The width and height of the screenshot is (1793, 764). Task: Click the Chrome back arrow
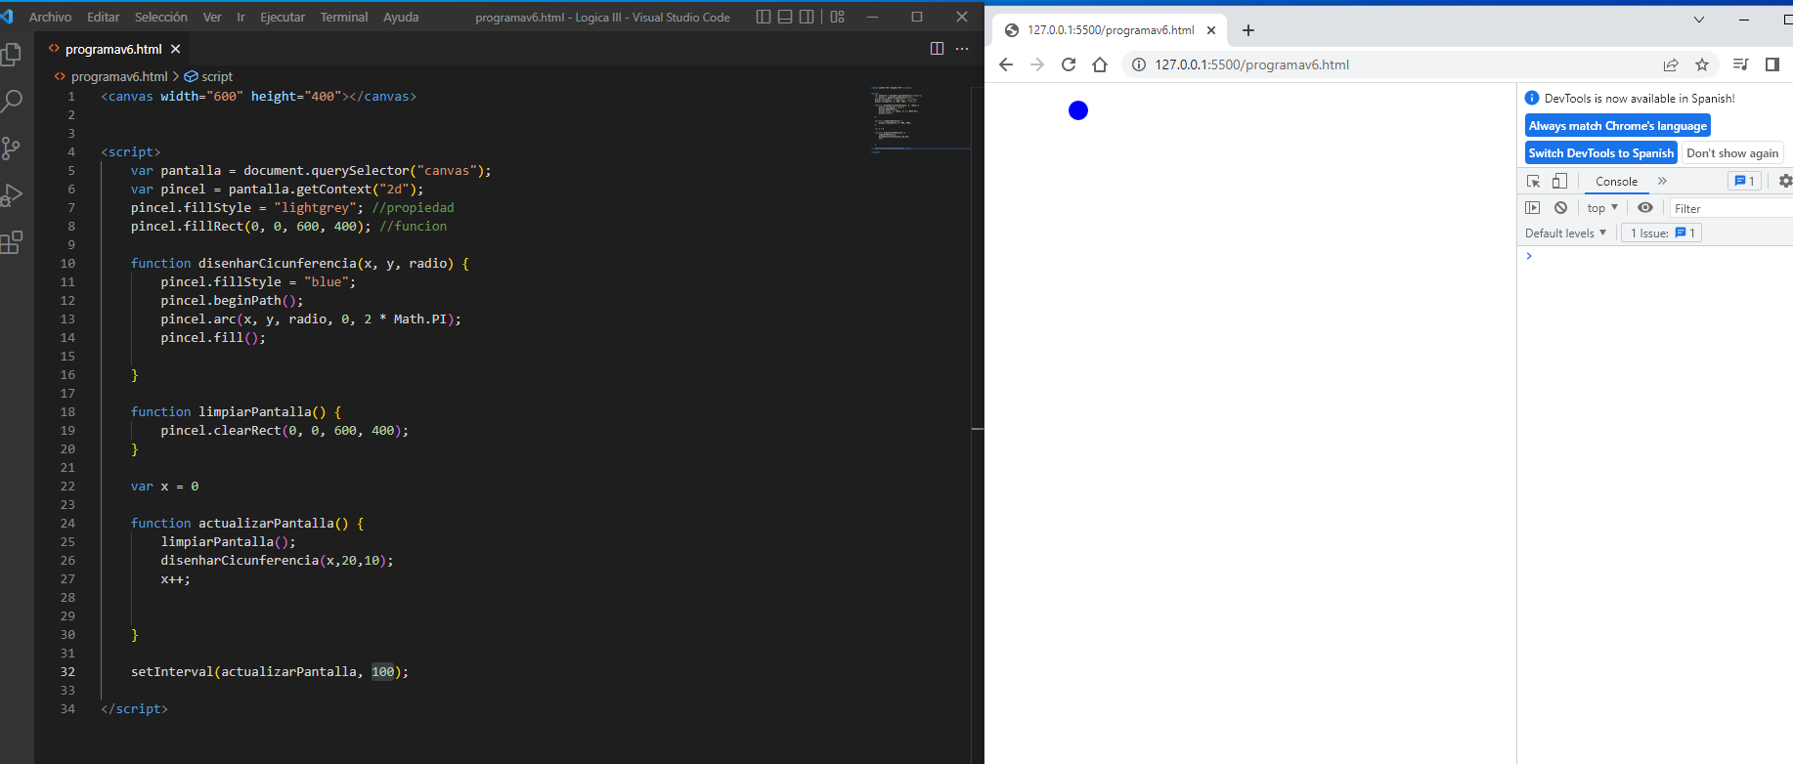1006,64
